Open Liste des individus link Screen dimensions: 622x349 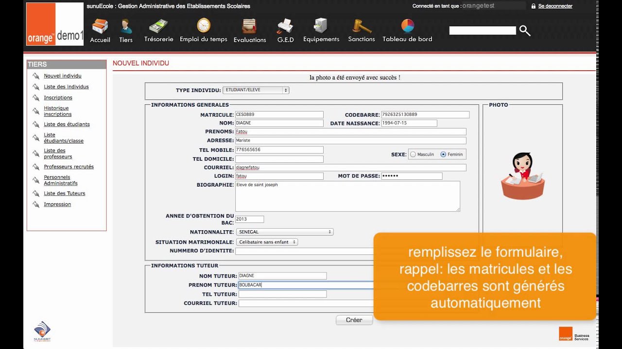(66, 87)
